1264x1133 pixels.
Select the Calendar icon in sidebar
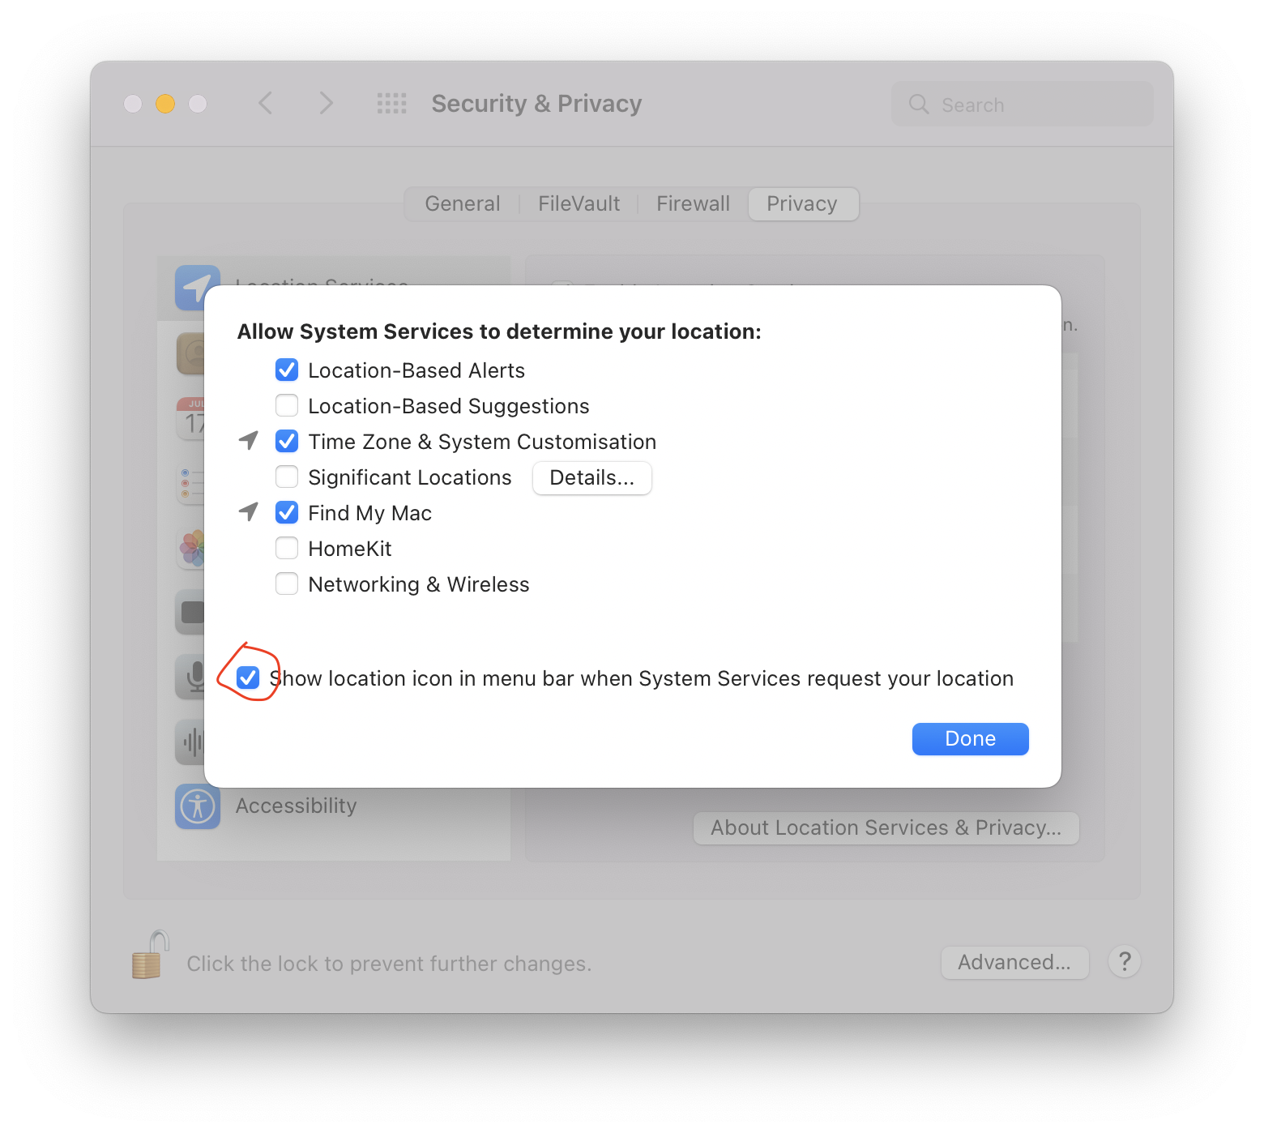pos(191,418)
